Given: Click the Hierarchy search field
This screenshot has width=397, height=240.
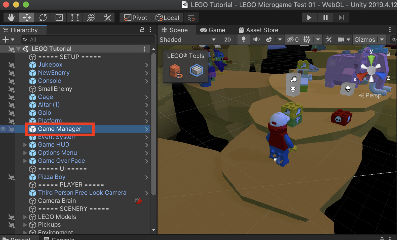Looking at the screenshot, I should (88, 40).
